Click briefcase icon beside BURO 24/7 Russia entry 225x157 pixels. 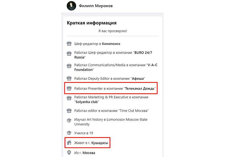[x=69, y=53]
